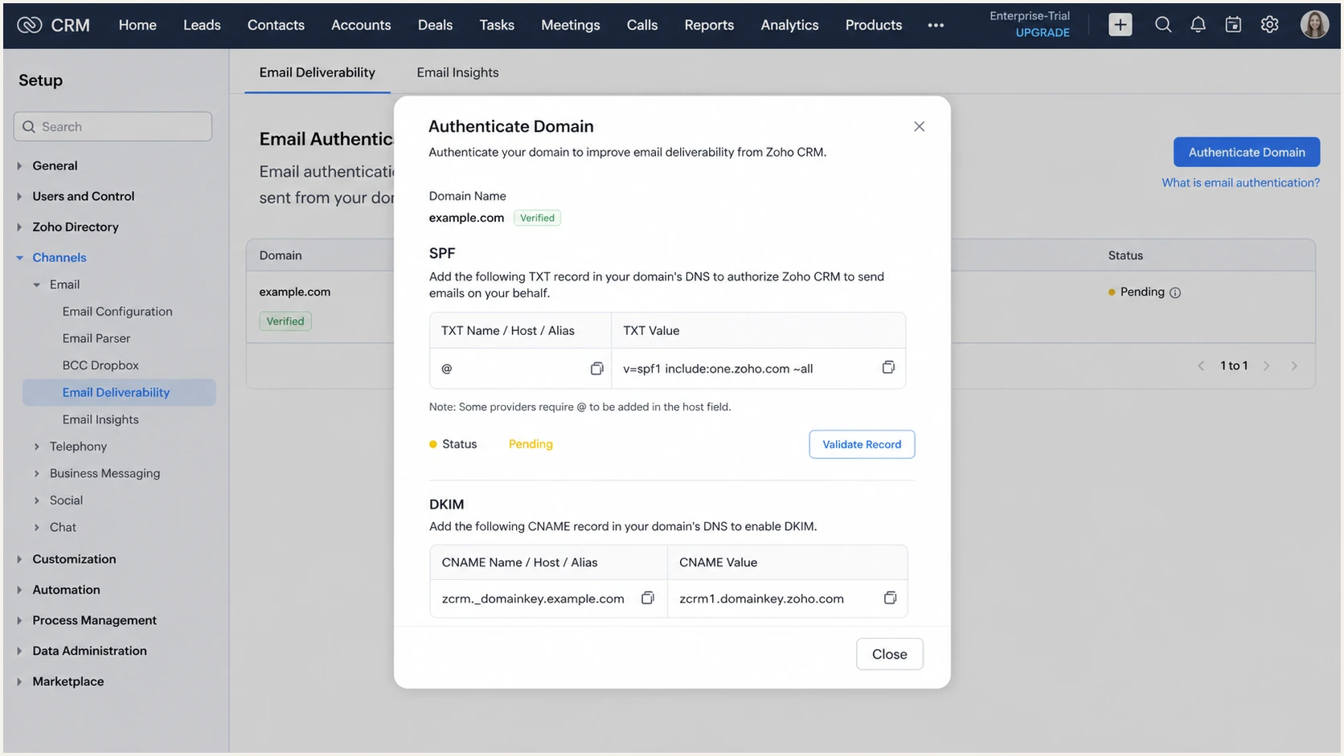Image resolution: width=1344 pixels, height=756 pixels.
Task: Open Email Insights in the sidebar
Action: click(x=100, y=419)
